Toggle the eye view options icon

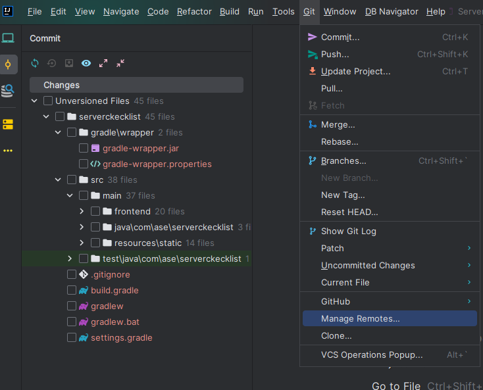pyautogui.click(x=86, y=63)
